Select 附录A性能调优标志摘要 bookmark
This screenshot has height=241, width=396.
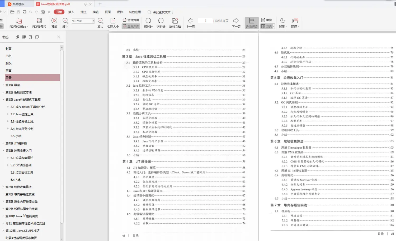[x=21, y=238]
